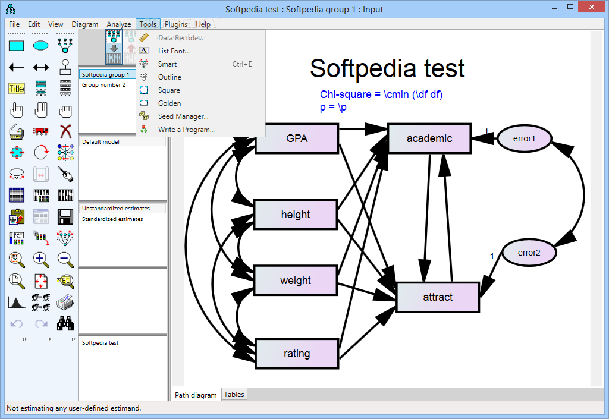The height and width of the screenshot is (419, 609).
Task: Switch to the Path diagram tab
Action: pyautogui.click(x=196, y=395)
